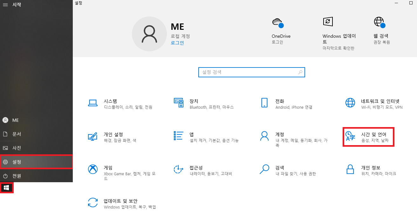The image size is (417, 212).
Task: Open the 시간 및 언어 icon
Action: (x=350, y=136)
